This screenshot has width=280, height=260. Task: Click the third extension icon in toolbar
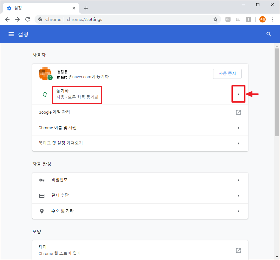point(248,19)
